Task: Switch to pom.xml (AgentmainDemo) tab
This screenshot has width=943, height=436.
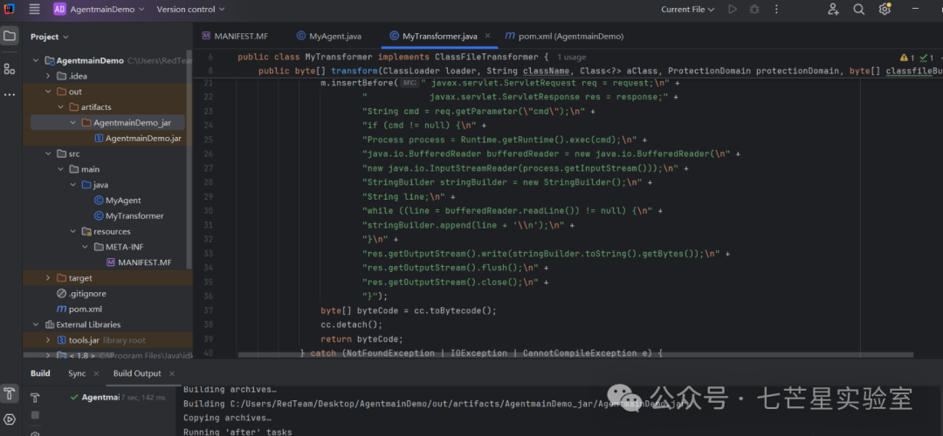Action: (564, 36)
